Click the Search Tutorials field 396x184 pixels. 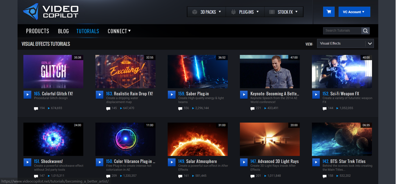click(342, 31)
